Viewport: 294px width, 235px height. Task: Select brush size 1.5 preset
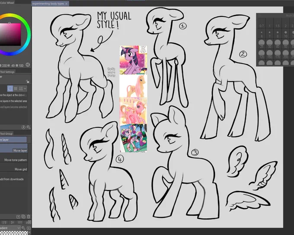pyautogui.click(x=278, y=23)
